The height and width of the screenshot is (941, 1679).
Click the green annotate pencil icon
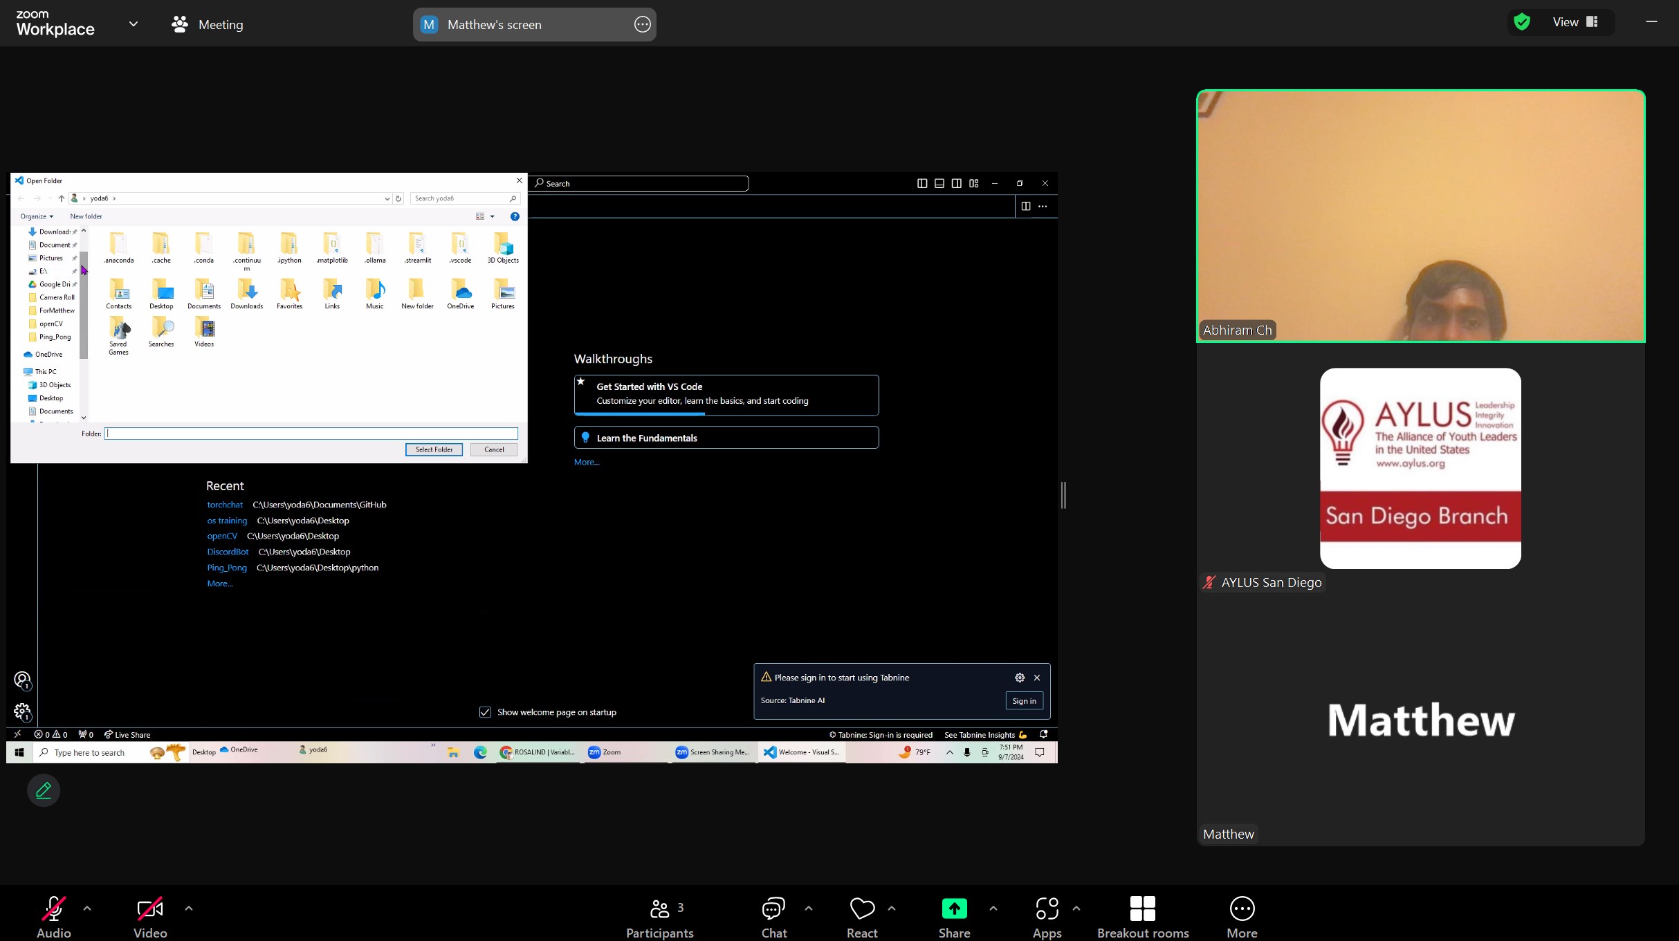point(44,790)
